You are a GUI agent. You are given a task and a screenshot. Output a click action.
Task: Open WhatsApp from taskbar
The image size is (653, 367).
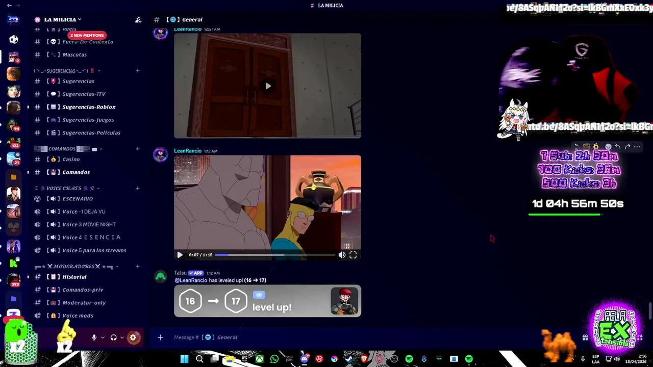(274, 359)
